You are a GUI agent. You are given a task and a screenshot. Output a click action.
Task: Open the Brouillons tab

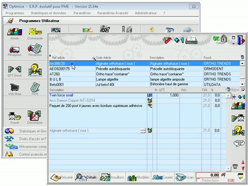(112, 177)
